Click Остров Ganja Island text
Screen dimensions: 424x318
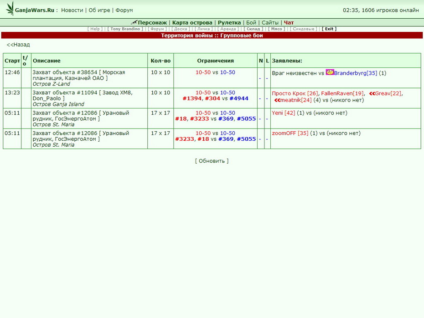[58, 104]
